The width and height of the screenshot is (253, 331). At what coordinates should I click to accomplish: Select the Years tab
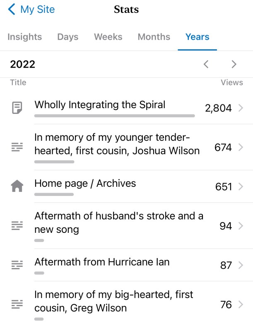(x=198, y=37)
